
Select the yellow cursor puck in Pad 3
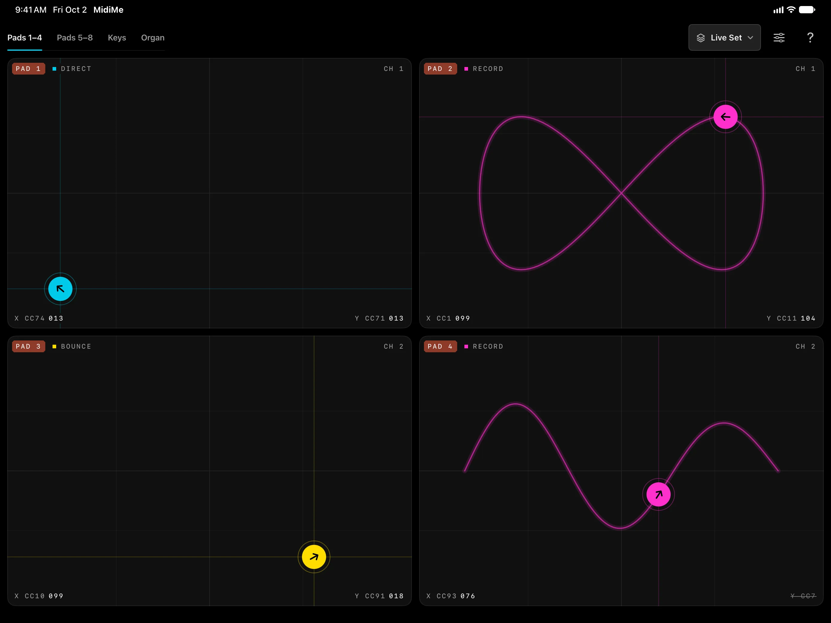point(314,557)
